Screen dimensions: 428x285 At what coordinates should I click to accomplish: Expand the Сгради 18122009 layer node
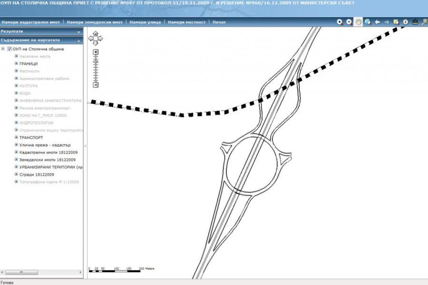click(x=16, y=174)
